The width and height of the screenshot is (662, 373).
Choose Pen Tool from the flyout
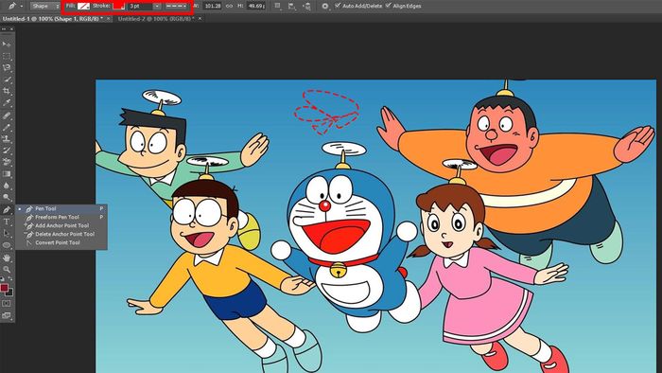click(x=61, y=208)
